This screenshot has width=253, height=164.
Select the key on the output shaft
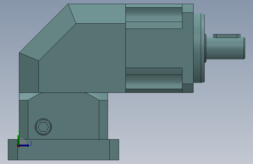227,36
